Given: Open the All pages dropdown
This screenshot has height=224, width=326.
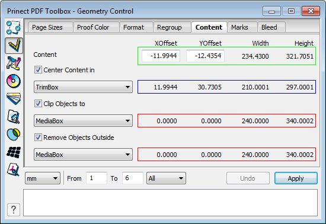Looking at the screenshot, I should tap(166, 178).
